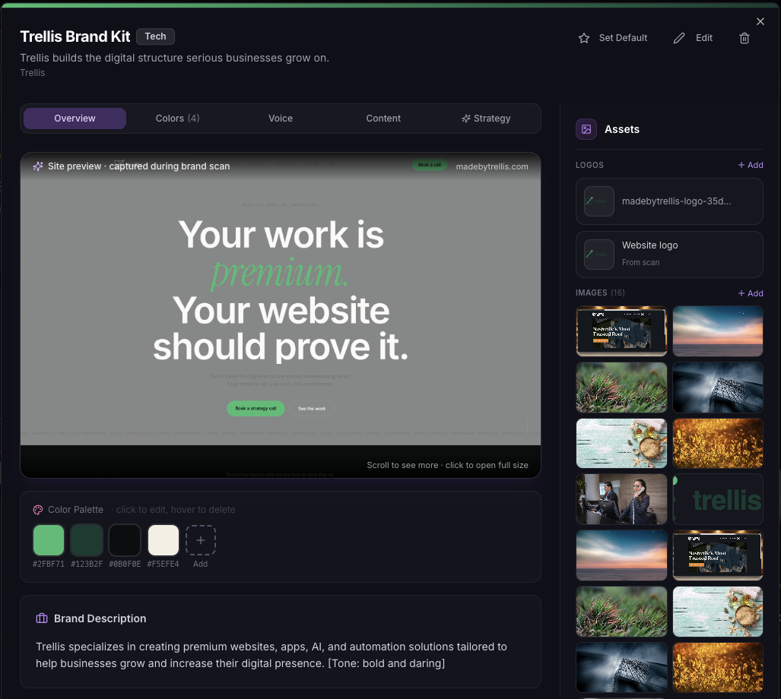Image resolution: width=781 pixels, height=699 pixels.
Task: Add a new color to the palette
Action: tap(201, 539)
